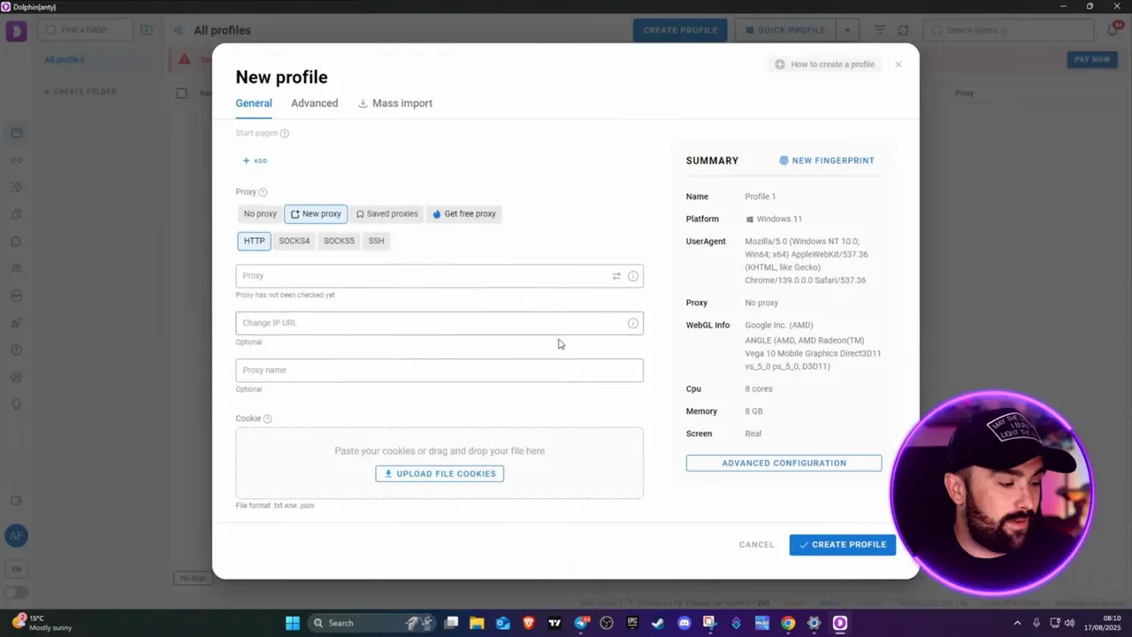Select SOCKS5 as the proxy type
1132x637 pixels.
click(x=339, y=240)
